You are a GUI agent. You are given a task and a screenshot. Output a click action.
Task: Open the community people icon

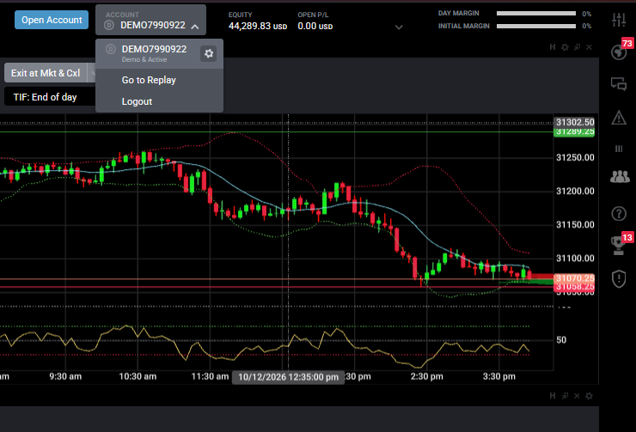point(620,176)
